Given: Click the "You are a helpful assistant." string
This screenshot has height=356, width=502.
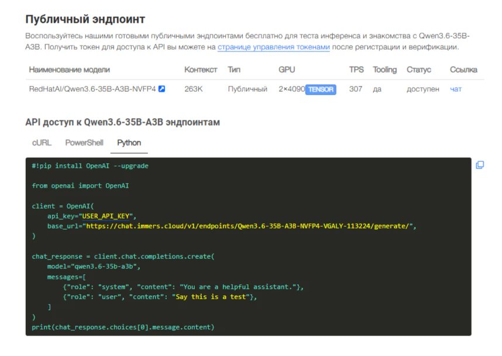Looking at the screenshot, I should [x=238, y=287].
